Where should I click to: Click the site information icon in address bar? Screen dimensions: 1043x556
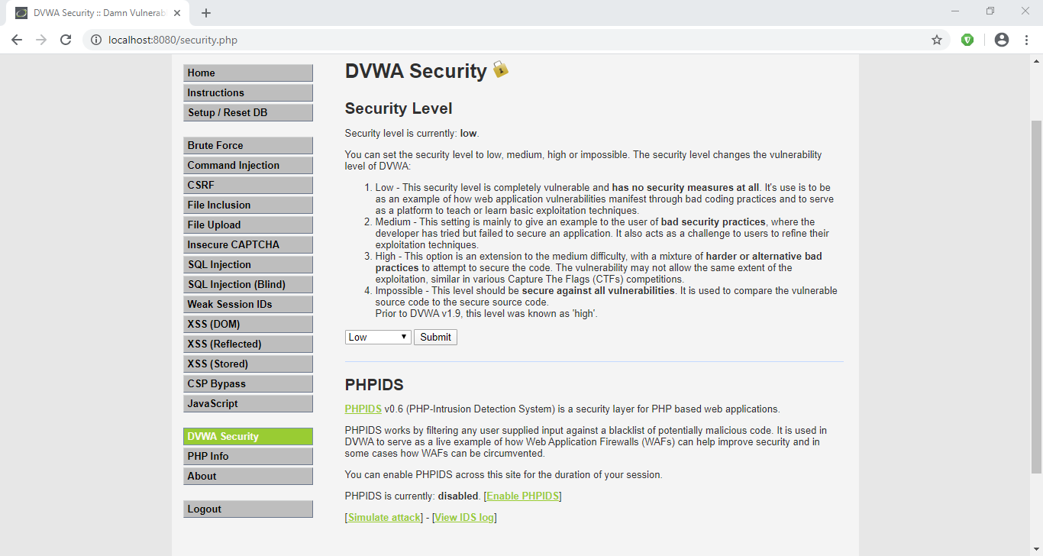click(96, 40)
